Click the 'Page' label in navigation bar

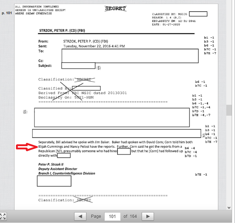[96, 216]
